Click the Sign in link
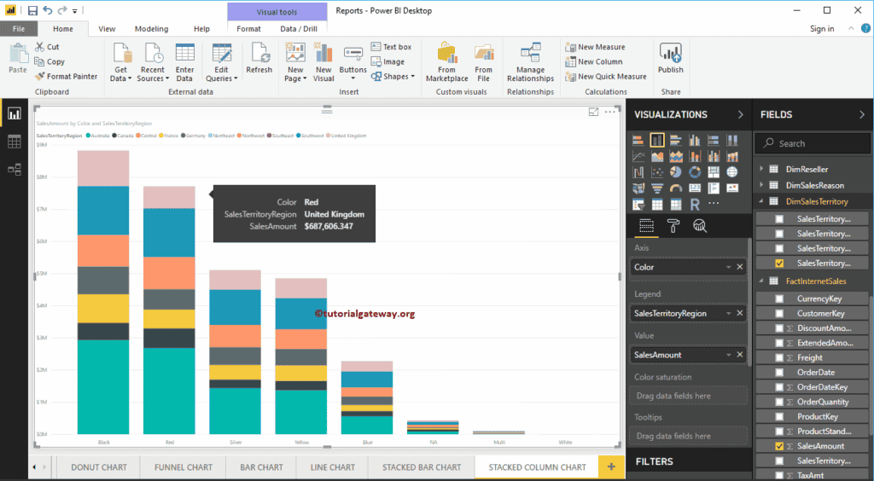Viewport: 874px width, 481px height. (x=822, y=29)
